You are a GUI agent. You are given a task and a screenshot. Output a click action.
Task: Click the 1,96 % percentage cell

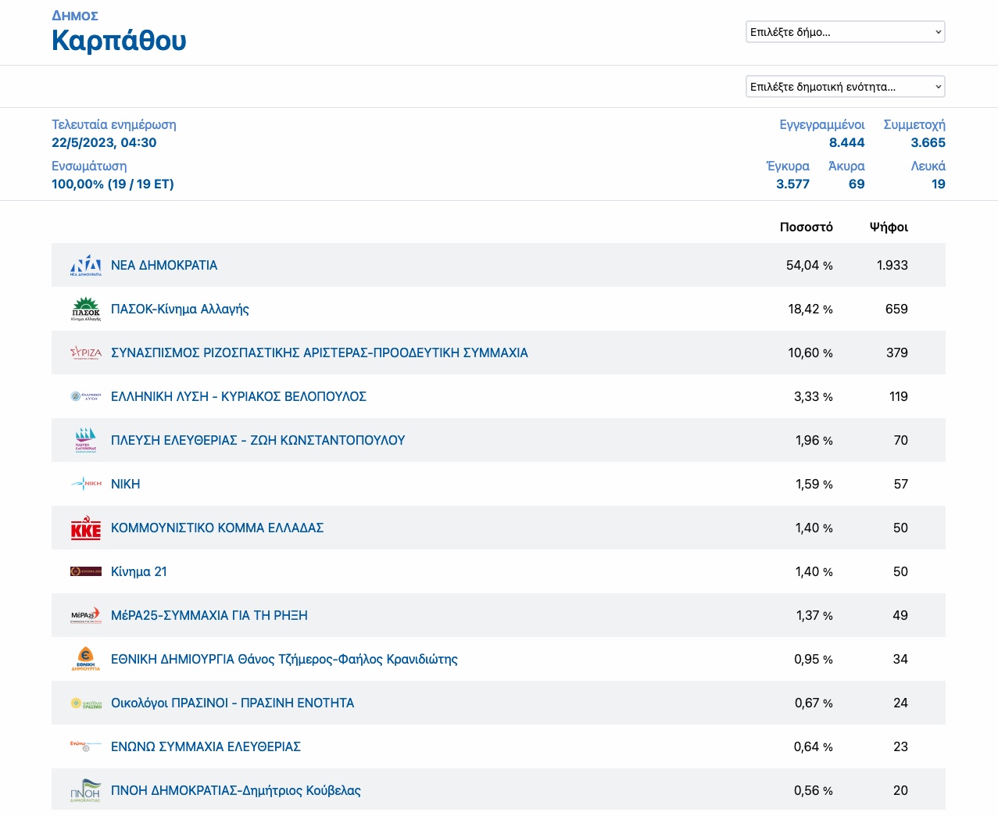point(814,440)
